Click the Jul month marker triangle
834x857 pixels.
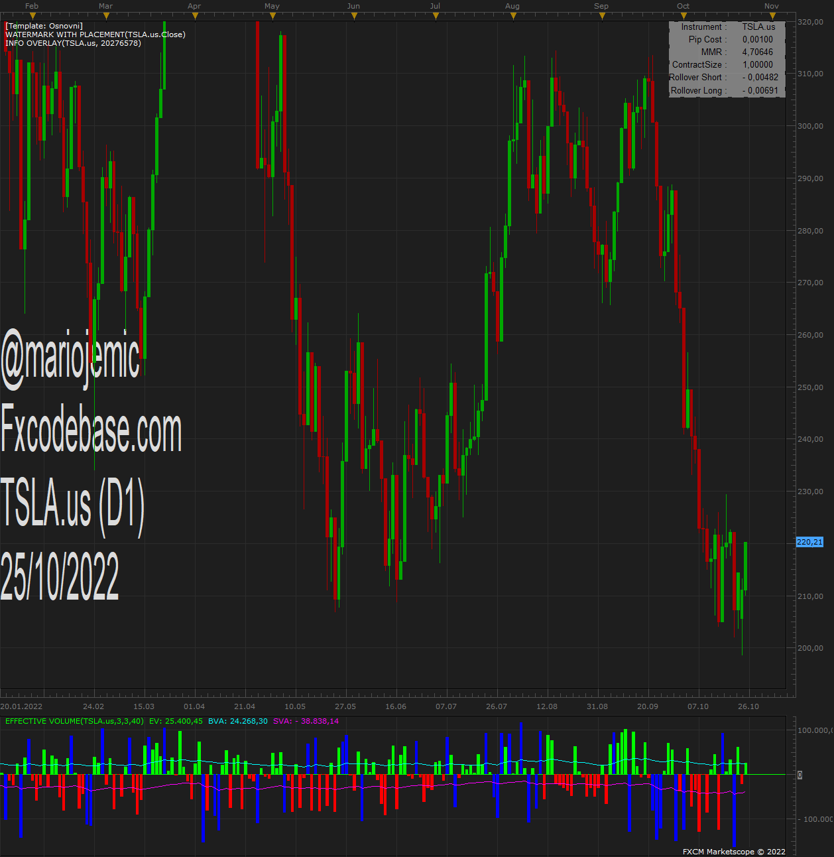(x=436, y=16)
